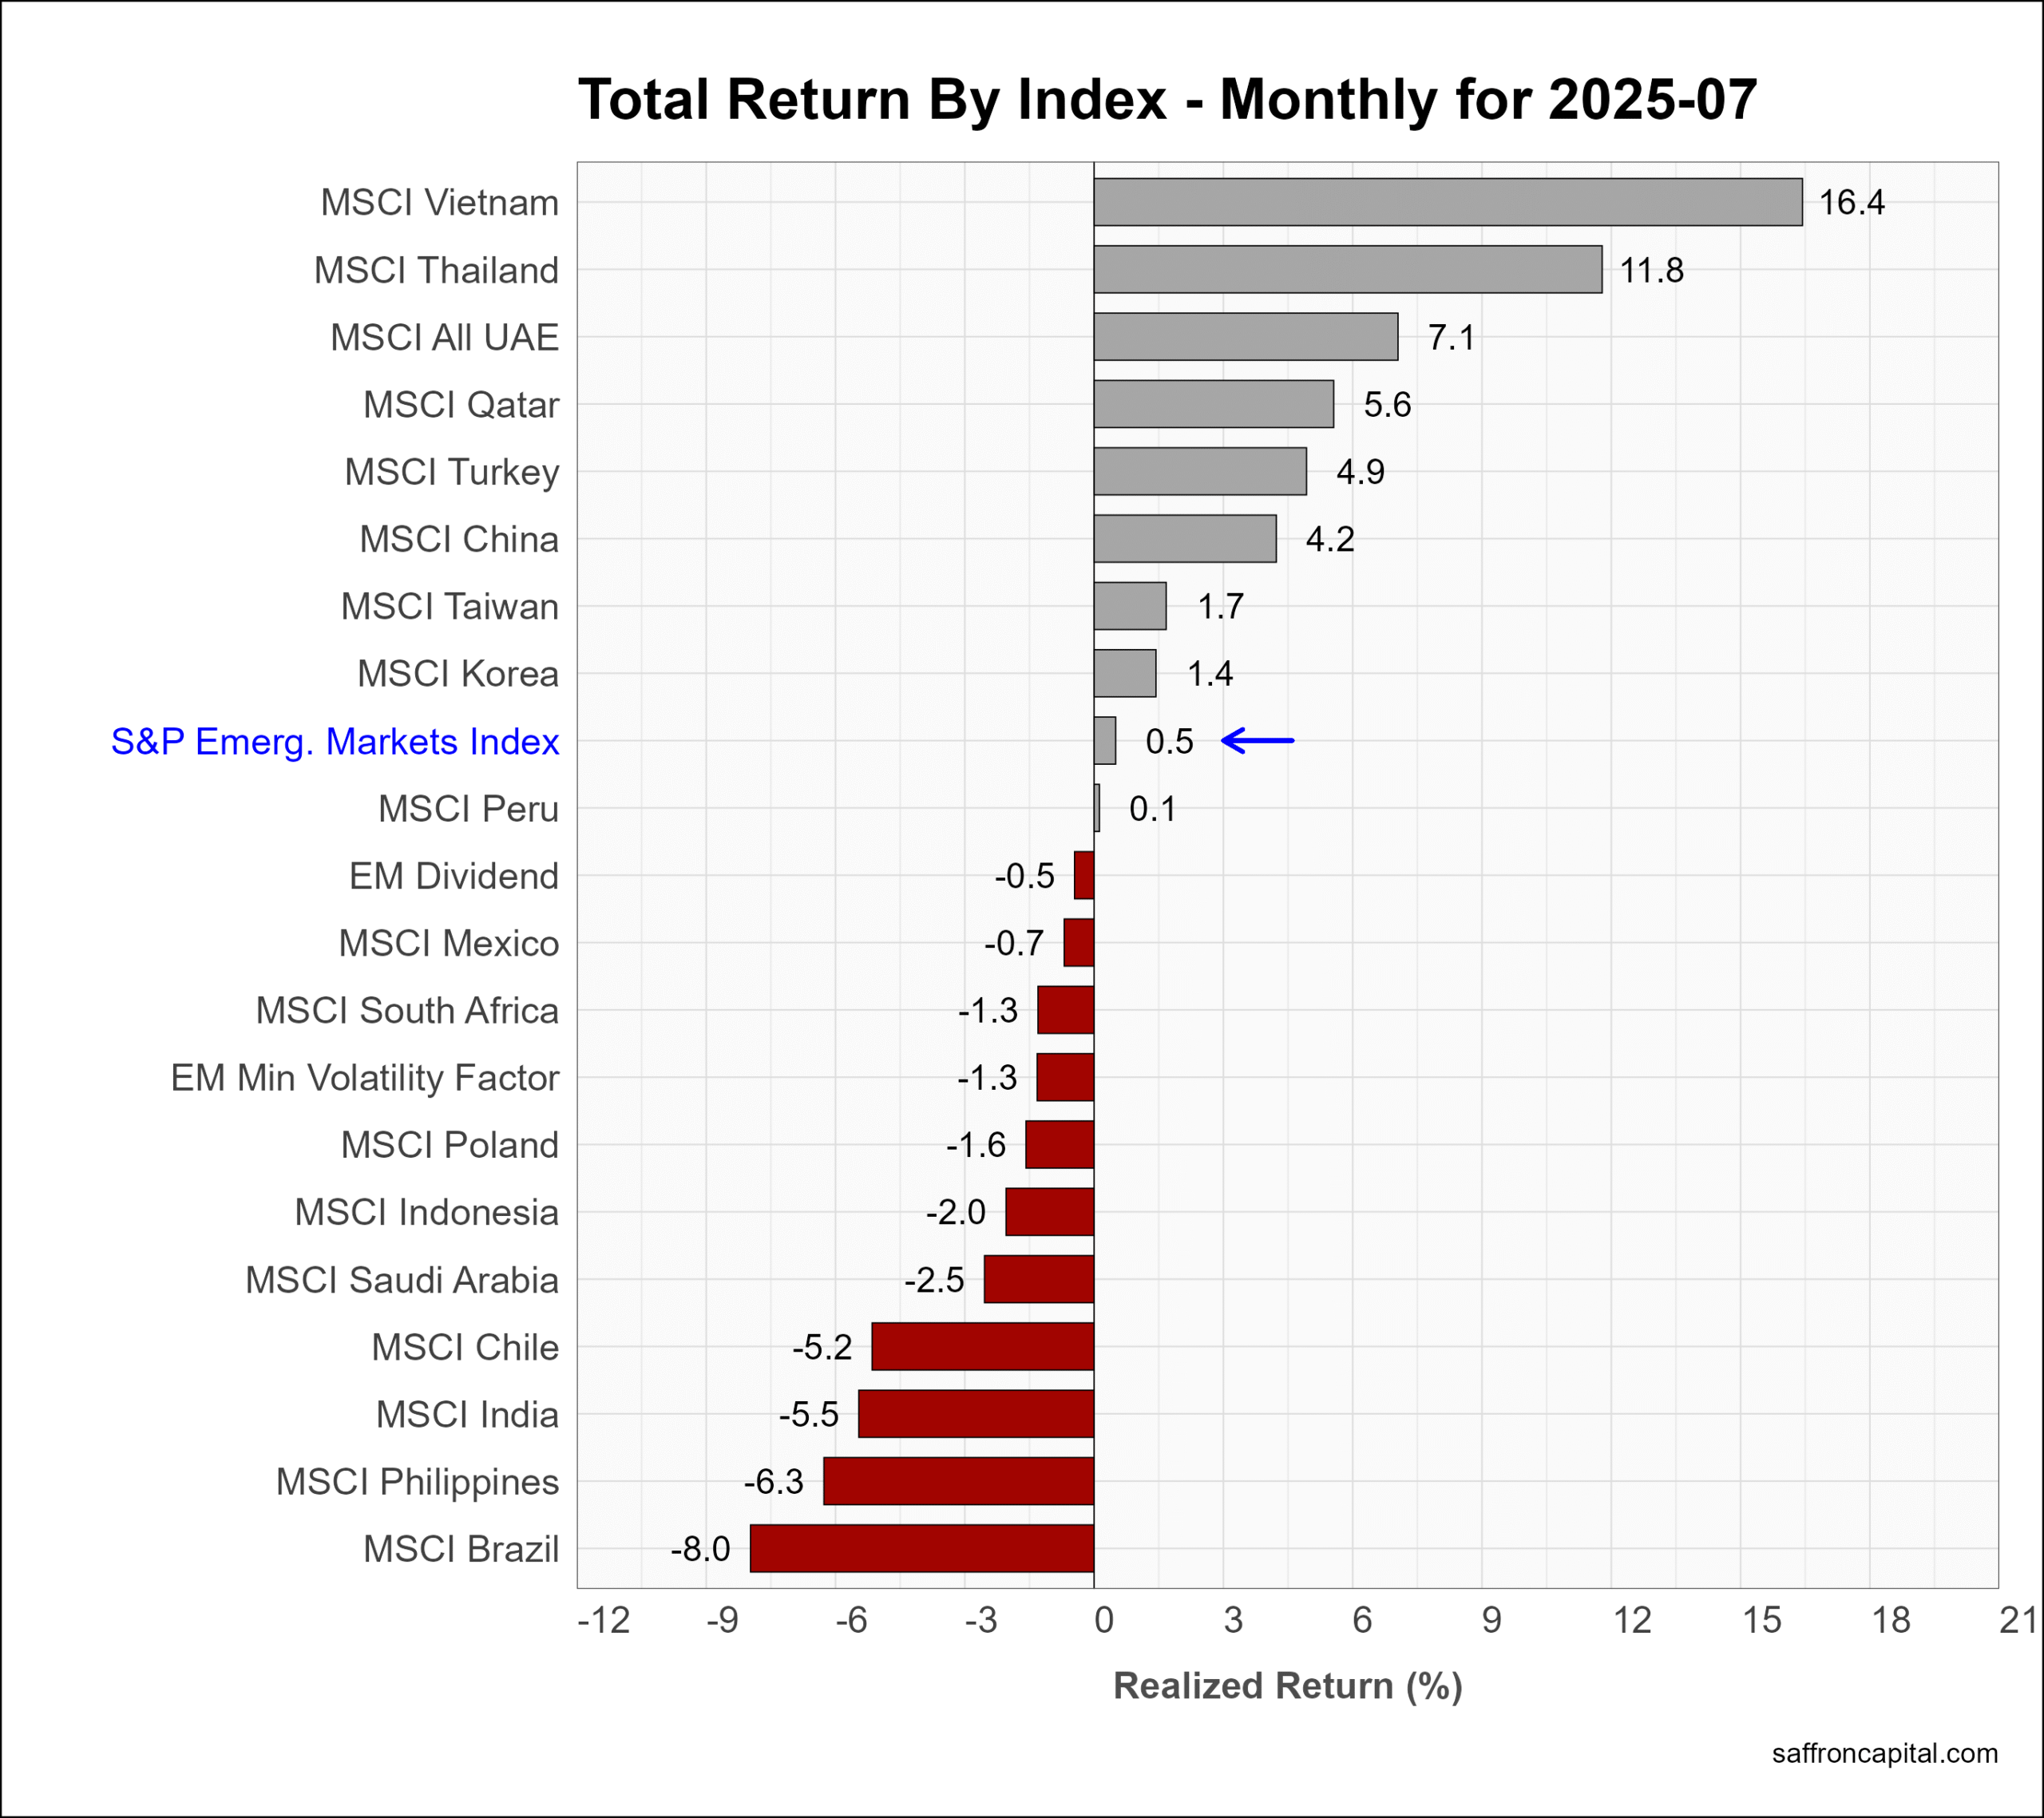Select the 'MSCI Turkey' row label
The width and height of the screenshot is (2044, 1818).
(x=452, y=472)
